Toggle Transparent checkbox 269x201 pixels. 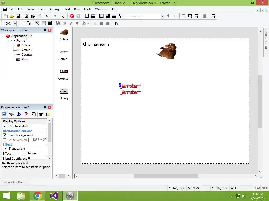pos(5,149)
